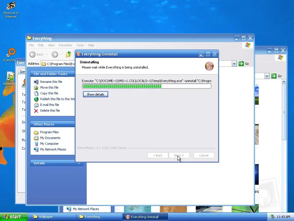Open the Back button history dropdown

click(47, 54)
